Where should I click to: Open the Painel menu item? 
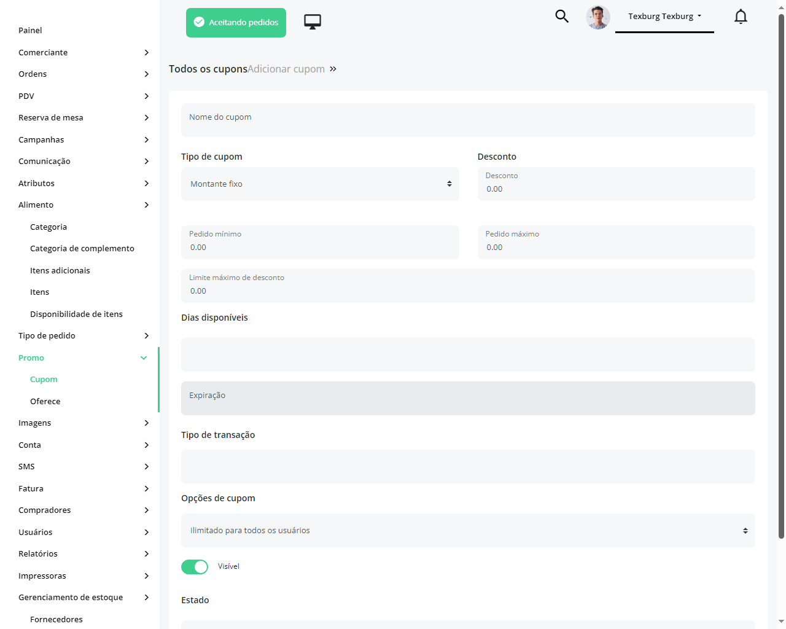tap(30, 31)
